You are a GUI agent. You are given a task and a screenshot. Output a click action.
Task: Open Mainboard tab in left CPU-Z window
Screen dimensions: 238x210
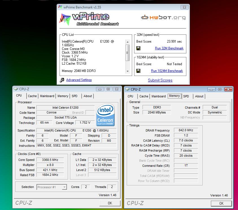[x=47, y=96]
